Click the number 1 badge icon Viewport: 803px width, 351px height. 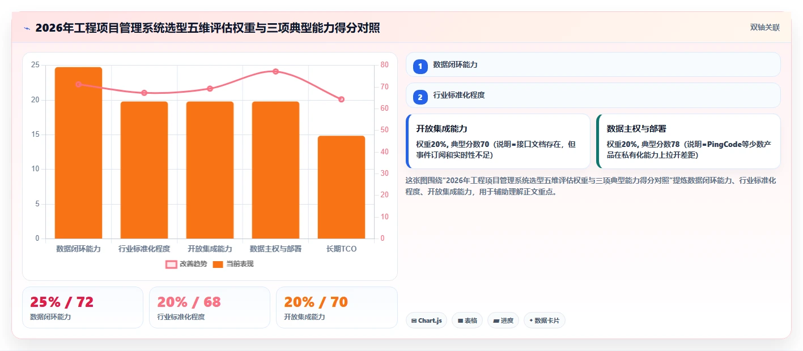420,67
